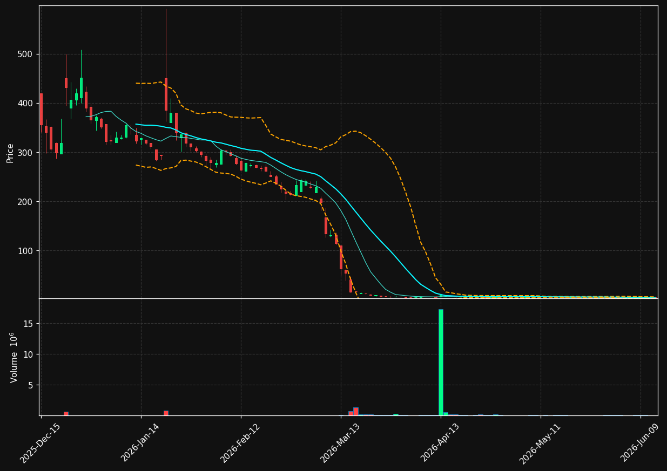
Task: Click the 2026-Jan-14 date label
Action: tap(140, 443)
